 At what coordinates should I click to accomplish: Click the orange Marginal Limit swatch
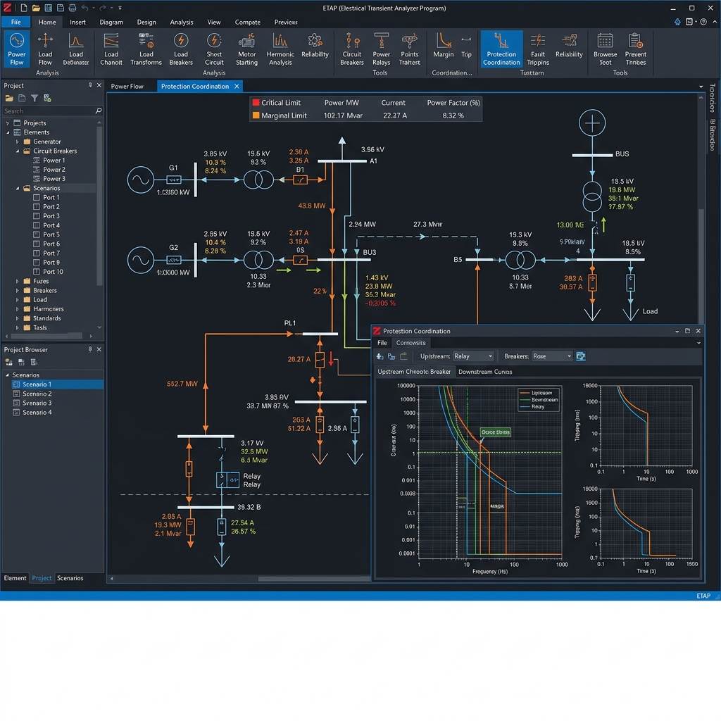coord(256,115)
